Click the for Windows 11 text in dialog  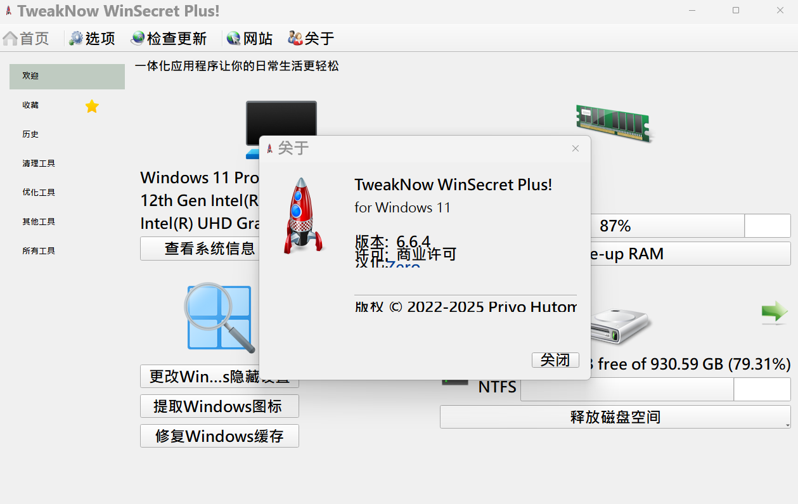[402, 207]
